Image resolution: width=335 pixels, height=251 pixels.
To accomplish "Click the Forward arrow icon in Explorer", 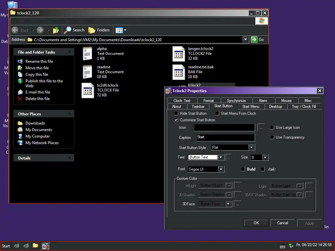I will click(40, 30).
